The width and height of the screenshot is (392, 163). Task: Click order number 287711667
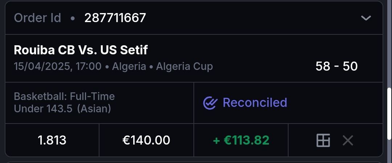115,18
